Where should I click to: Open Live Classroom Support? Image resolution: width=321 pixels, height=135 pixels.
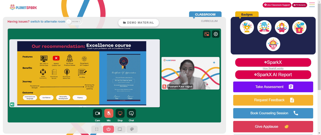coord(277,5)
